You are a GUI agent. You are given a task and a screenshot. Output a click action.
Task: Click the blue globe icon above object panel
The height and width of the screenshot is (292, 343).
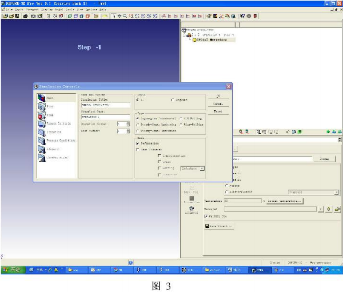[294, 131]
